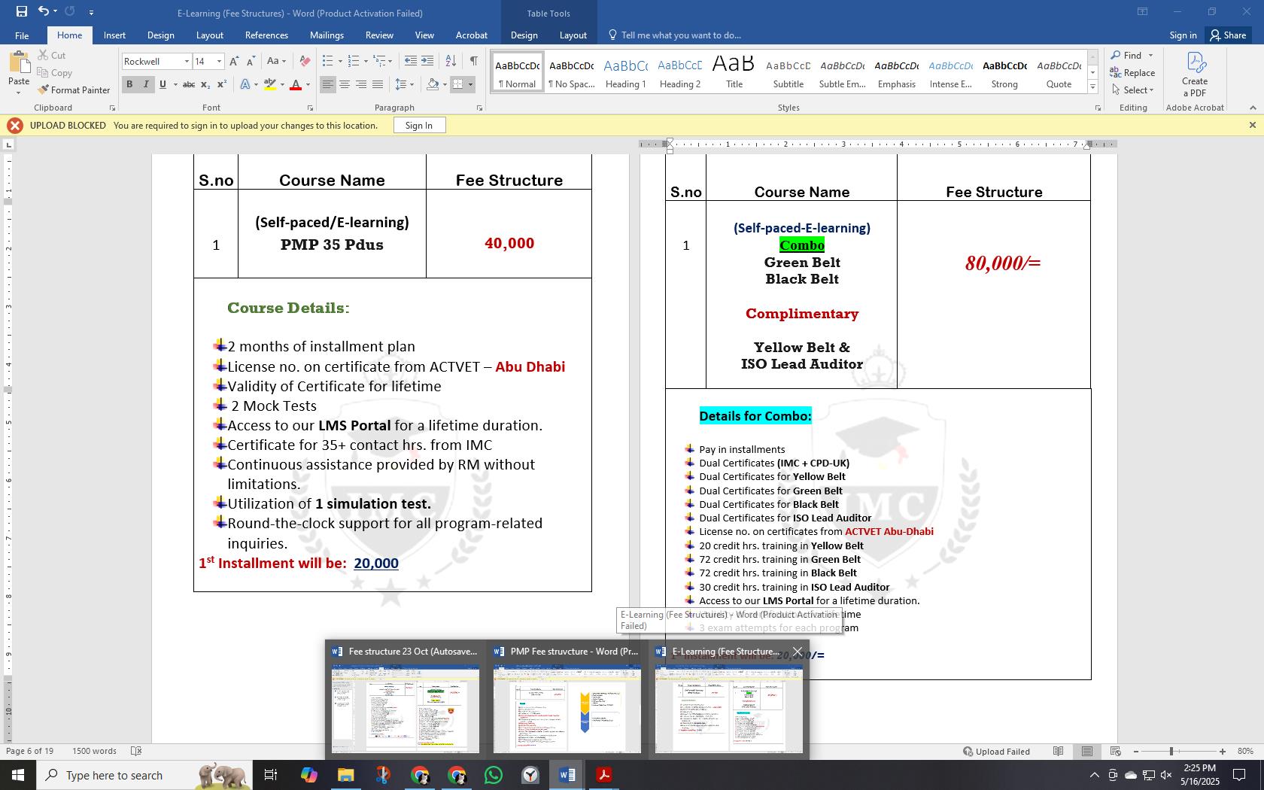Toggle Print Layout view
Image resolution: width=1264 pixels, height=790 pixels.
pyautogui.click(x=1087, y=751)
